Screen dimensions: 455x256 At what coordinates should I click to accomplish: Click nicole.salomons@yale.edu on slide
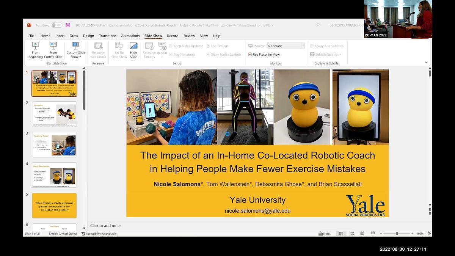(257, 211)
